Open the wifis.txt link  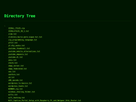click(x=13, y=95)
